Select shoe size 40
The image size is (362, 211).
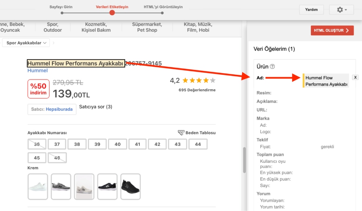click(x=117, y=144)
